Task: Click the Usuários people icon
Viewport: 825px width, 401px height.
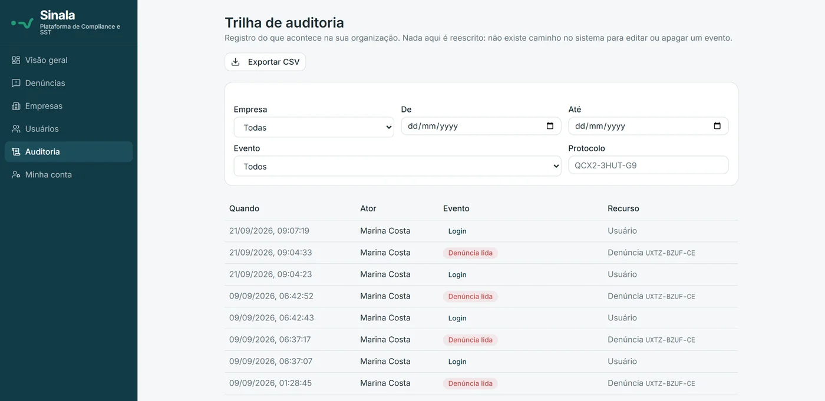Action: (16, 129)
